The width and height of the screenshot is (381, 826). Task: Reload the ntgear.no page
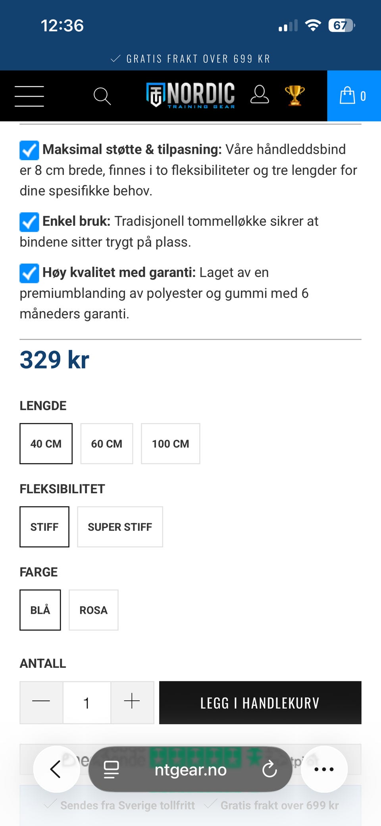pos(269,769)
